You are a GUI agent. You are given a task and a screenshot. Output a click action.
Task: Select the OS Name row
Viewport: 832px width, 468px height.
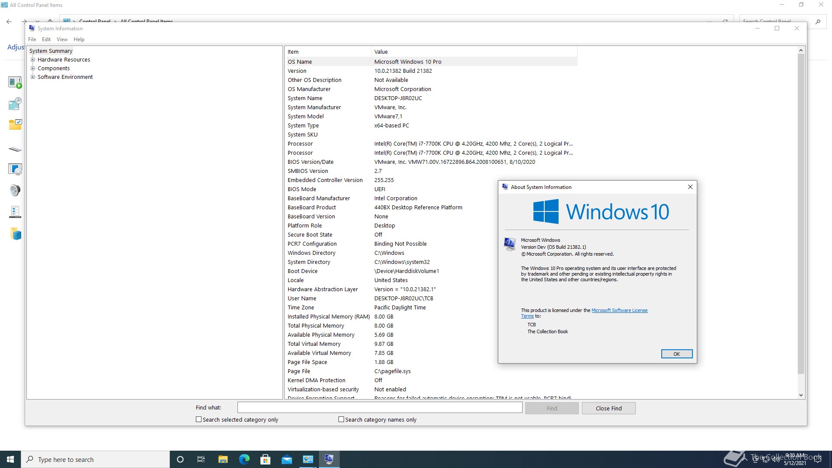tap(431, 62)
